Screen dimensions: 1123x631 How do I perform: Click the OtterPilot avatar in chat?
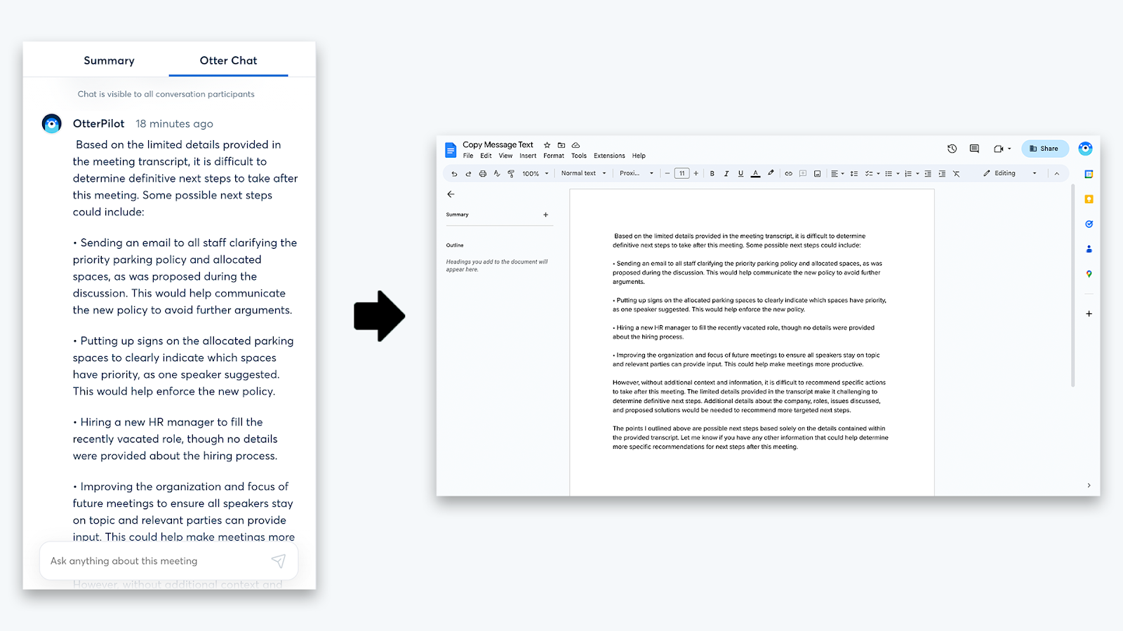(x=52, y=123)
